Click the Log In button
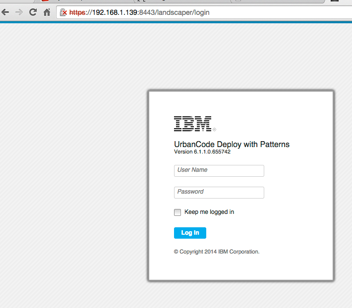The image size is (352, 308). [x=190, y=233]
